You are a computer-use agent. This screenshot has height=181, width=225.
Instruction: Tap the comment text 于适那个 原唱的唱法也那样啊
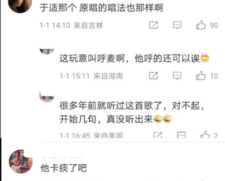(102, 8)
